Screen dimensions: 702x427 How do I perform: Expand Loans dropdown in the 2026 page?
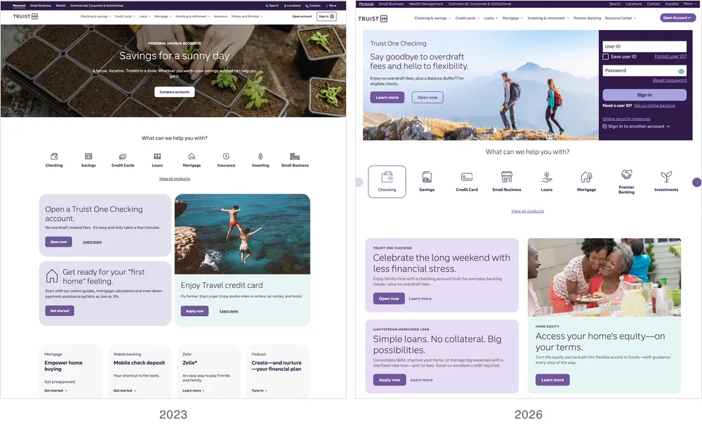click(x=491, y=18)
